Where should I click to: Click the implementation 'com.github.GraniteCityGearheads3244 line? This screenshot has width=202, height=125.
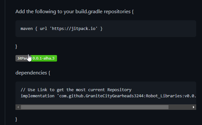click(108, 96)
